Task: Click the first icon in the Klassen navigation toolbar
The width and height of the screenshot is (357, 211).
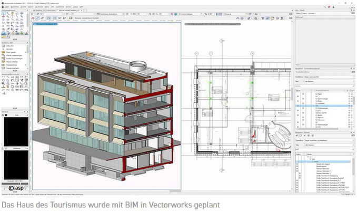Action: (x=297, y=136)
